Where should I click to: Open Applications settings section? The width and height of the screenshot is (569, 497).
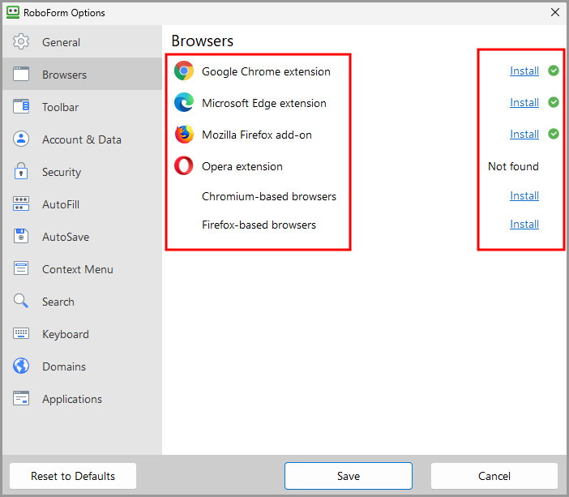[83, 399]
